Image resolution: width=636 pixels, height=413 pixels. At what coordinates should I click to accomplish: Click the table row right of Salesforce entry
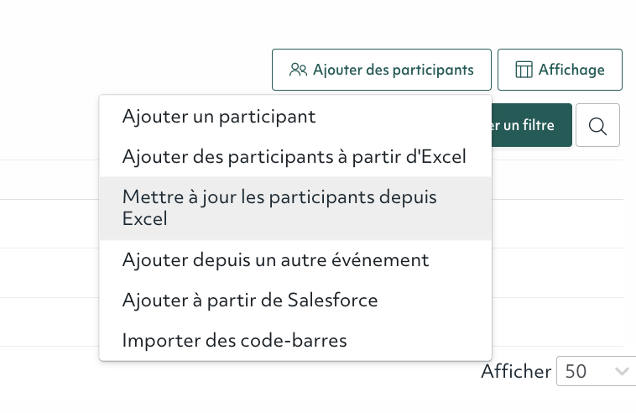(x=558, y=322)
